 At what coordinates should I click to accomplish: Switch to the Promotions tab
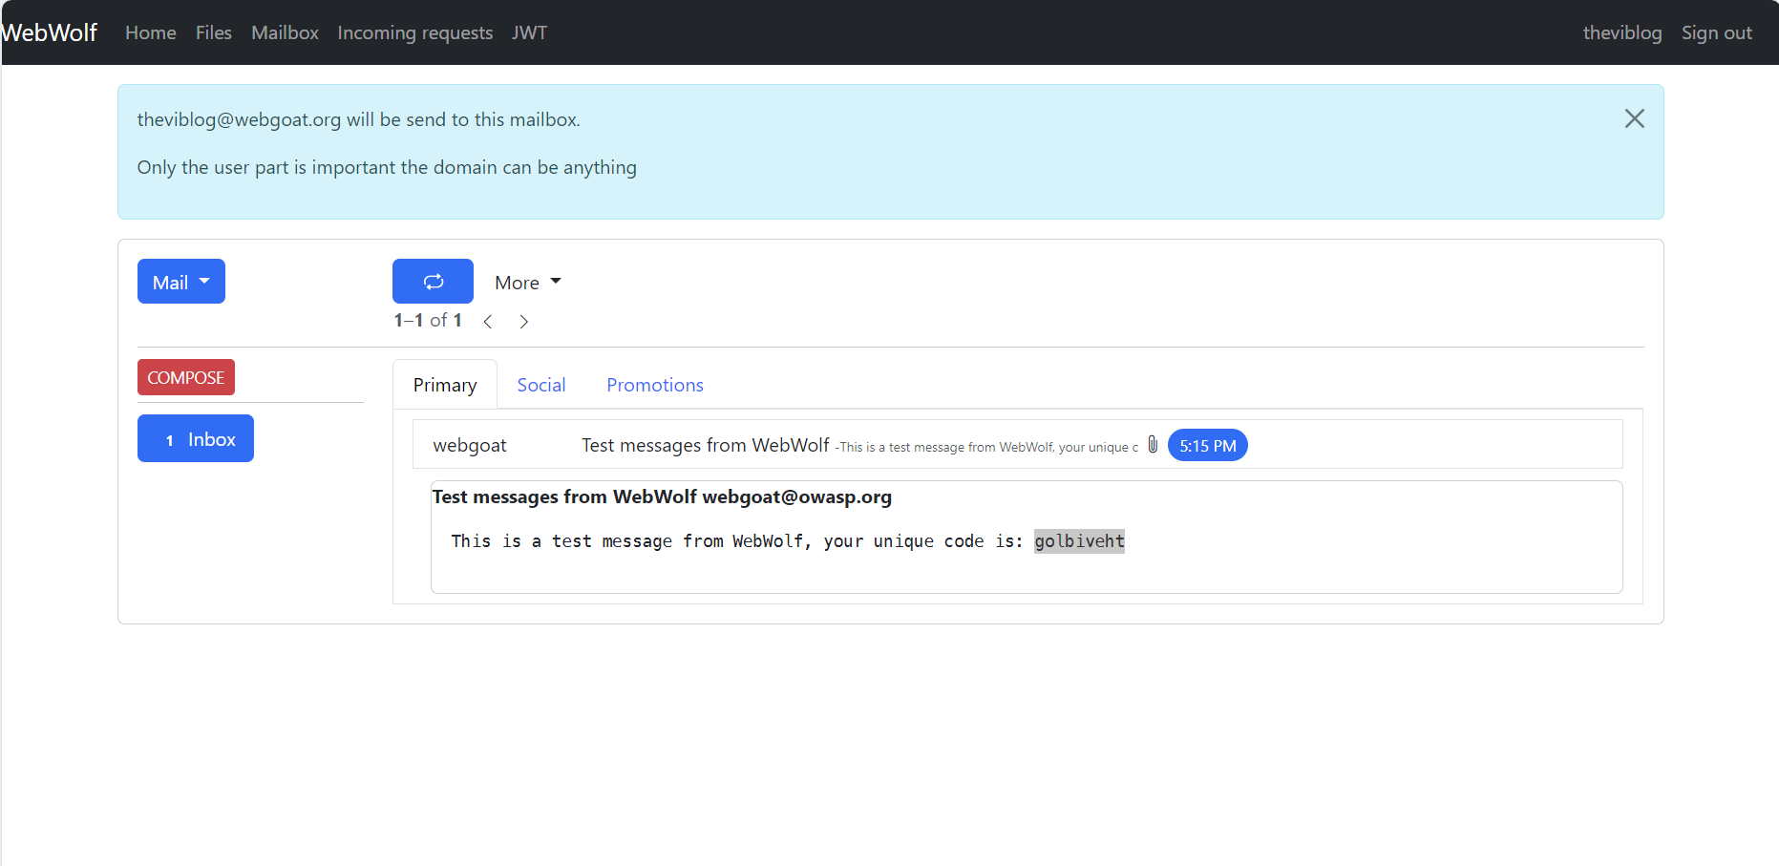tap(654, 385)
